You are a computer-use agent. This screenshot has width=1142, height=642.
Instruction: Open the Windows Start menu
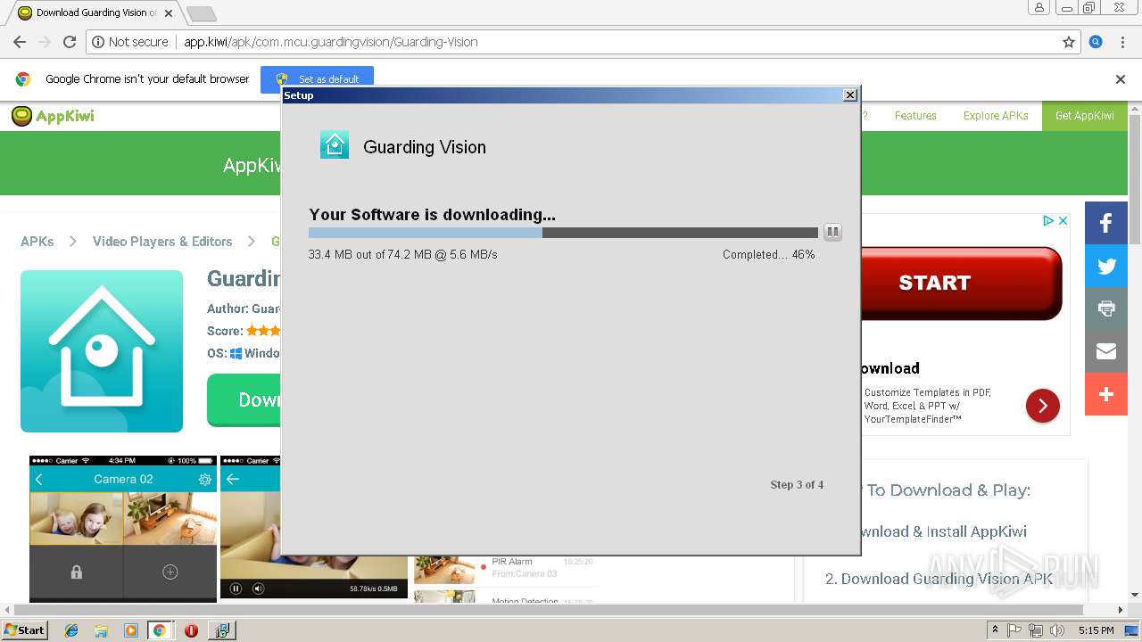[25, 630]
